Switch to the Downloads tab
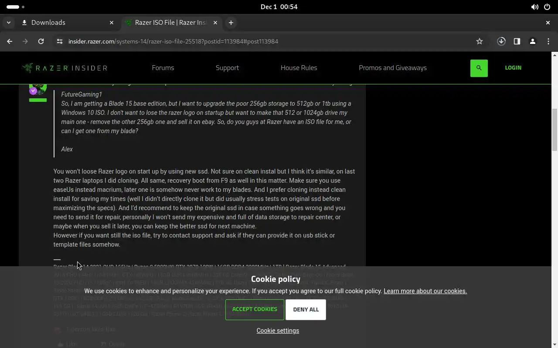558x348 pixels. point(68,23)
